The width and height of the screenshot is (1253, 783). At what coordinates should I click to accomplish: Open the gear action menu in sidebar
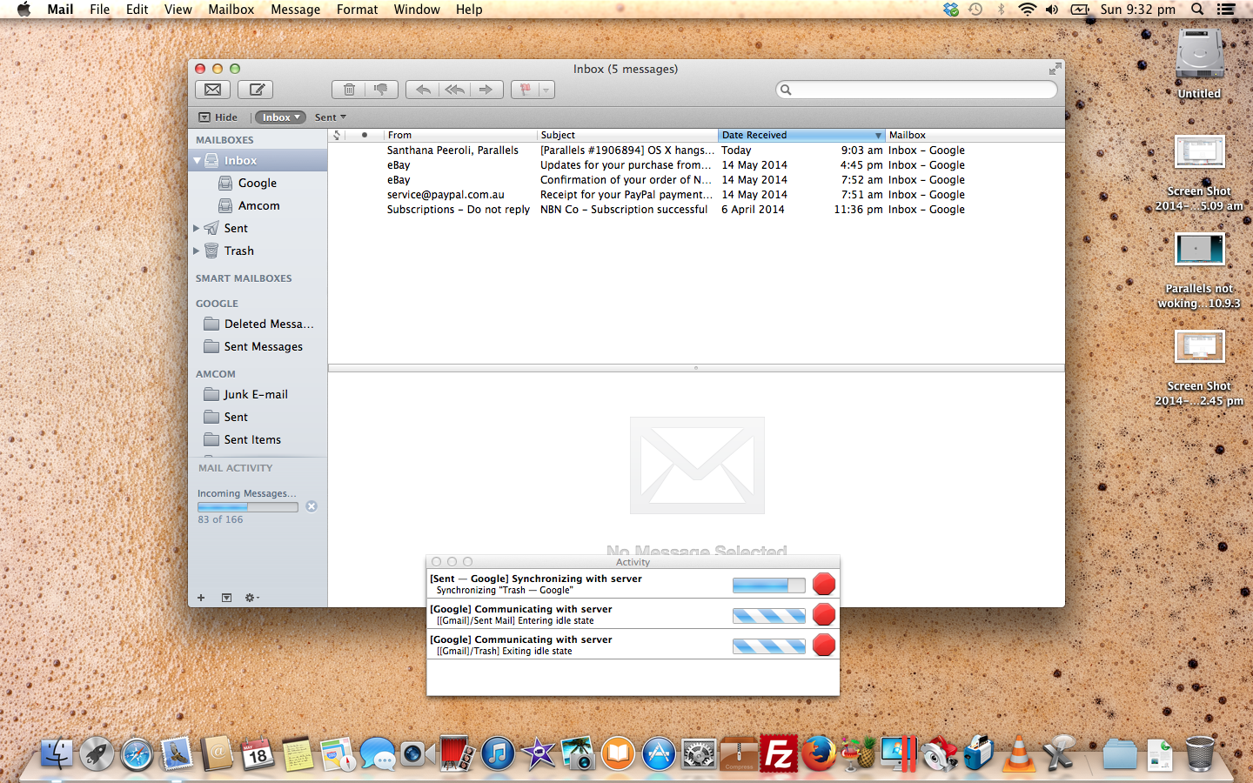point(252,598)
